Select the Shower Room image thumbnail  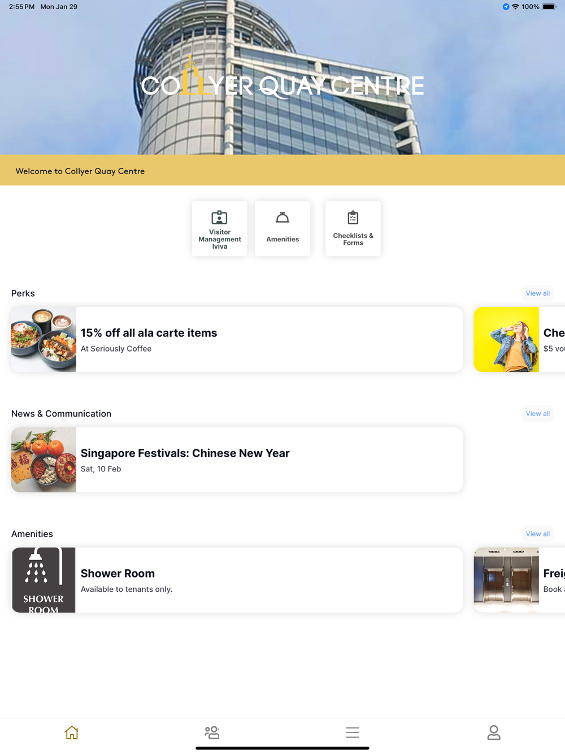pyautogui.click(x=44, y=580)
